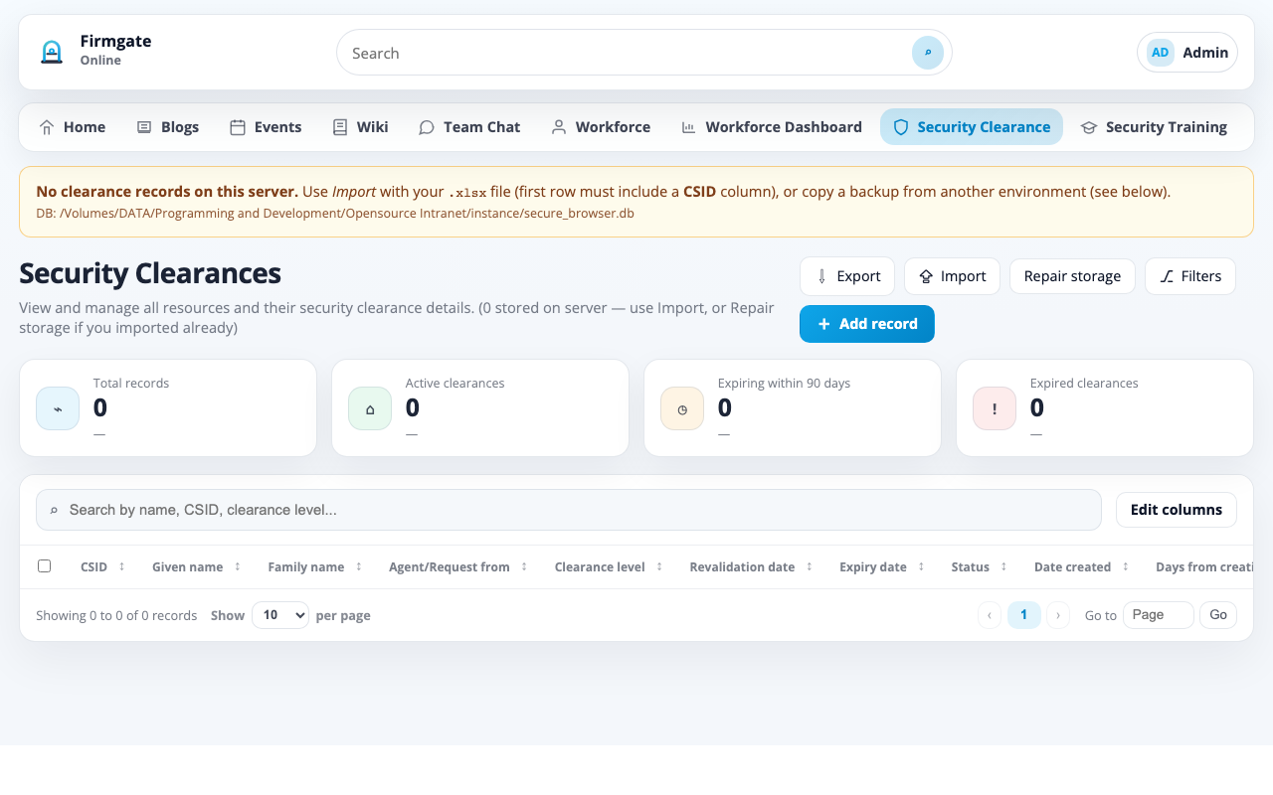Open the Team Chat tab
The image size is (1273, 795).
tap(469, 127)
